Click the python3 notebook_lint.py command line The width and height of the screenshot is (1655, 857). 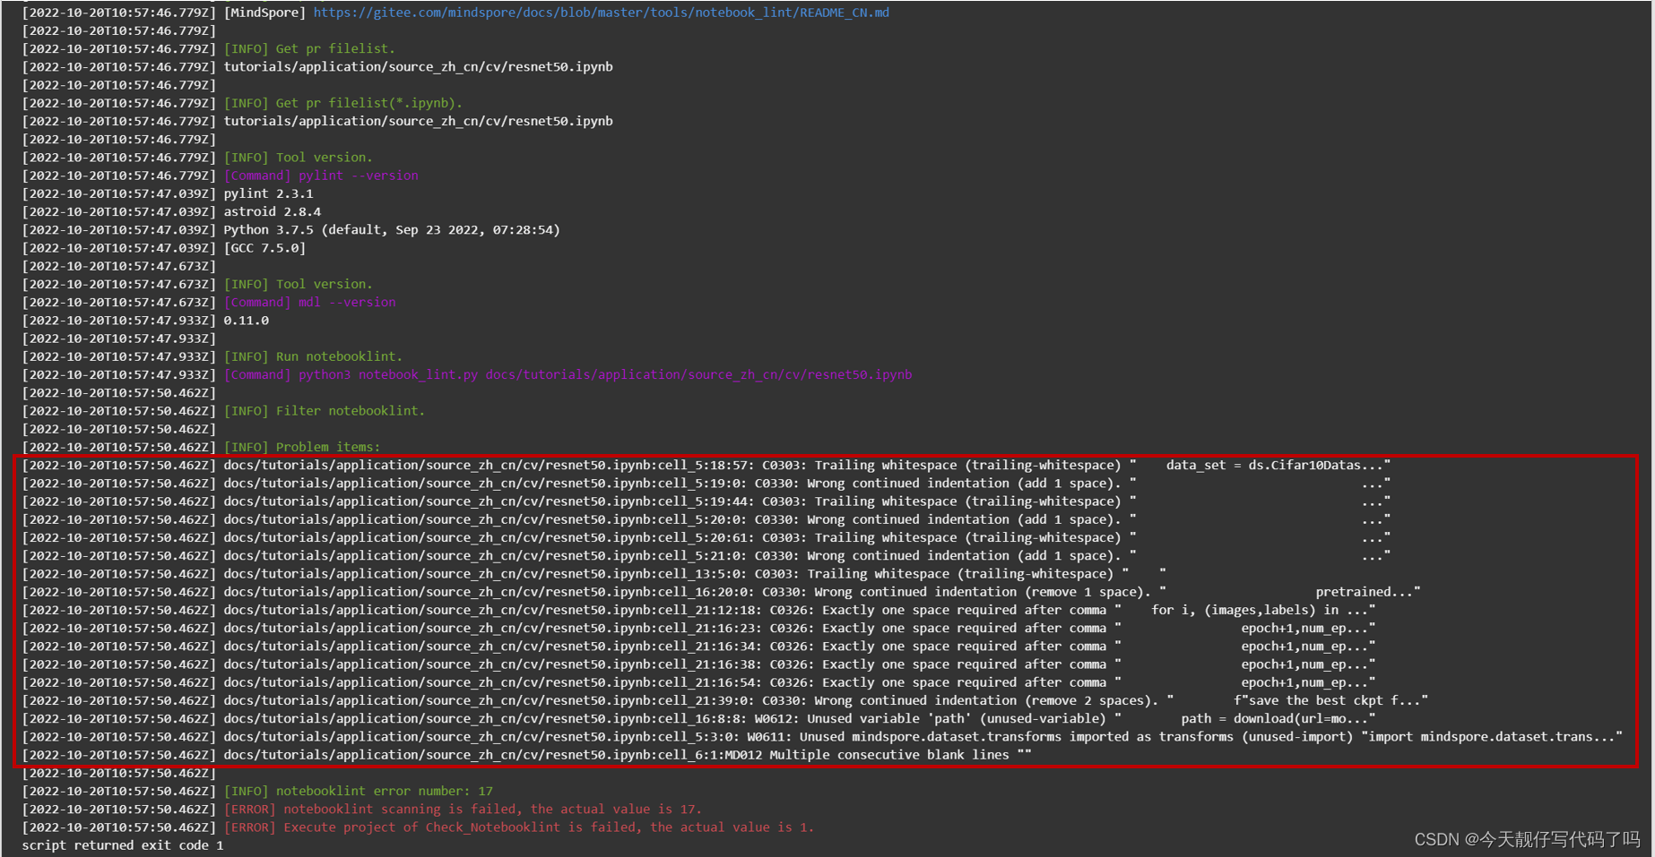click(568, 374)
